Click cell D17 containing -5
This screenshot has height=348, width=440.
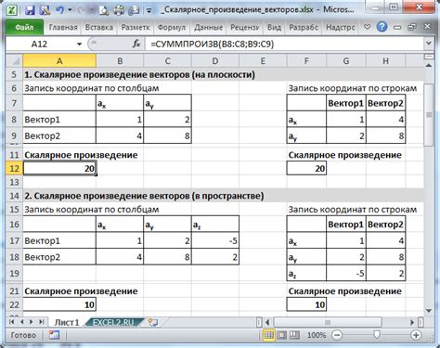[x=215, y=240]
